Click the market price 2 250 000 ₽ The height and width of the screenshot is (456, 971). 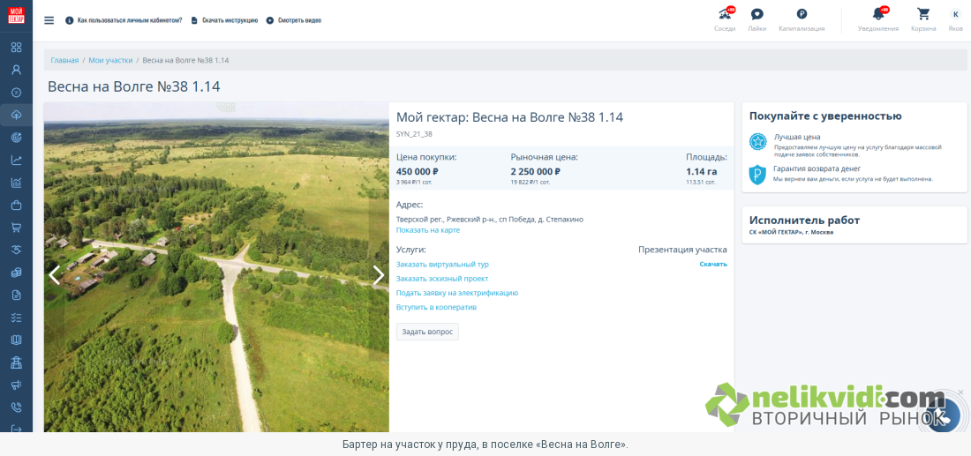pyautogui.click(x=536, y=171)
